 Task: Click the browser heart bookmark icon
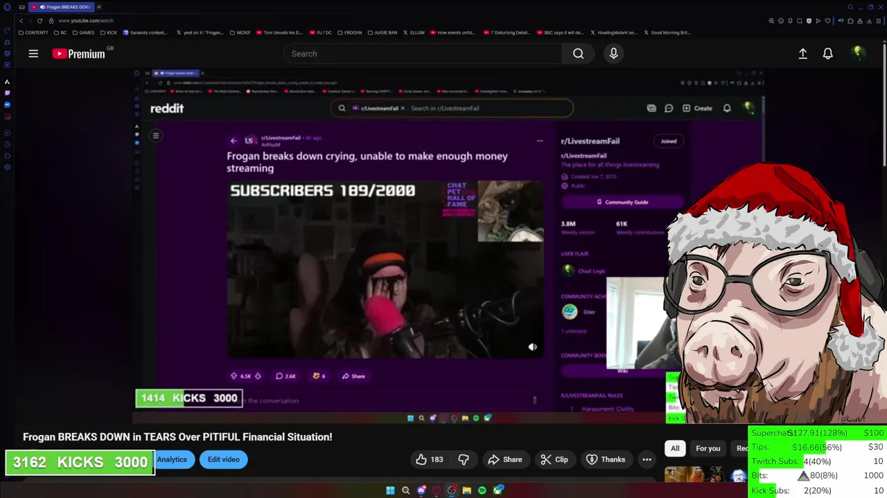827,21
